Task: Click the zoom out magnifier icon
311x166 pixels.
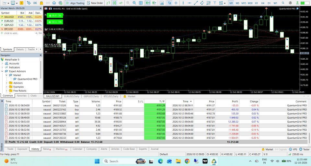Action: click(x=134, y=3)
